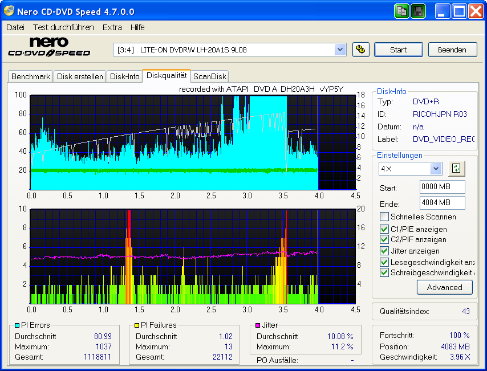Uncheck Jitter anzeigen
Viewport: 487px width, 371px height.
[x=384, y=251]
